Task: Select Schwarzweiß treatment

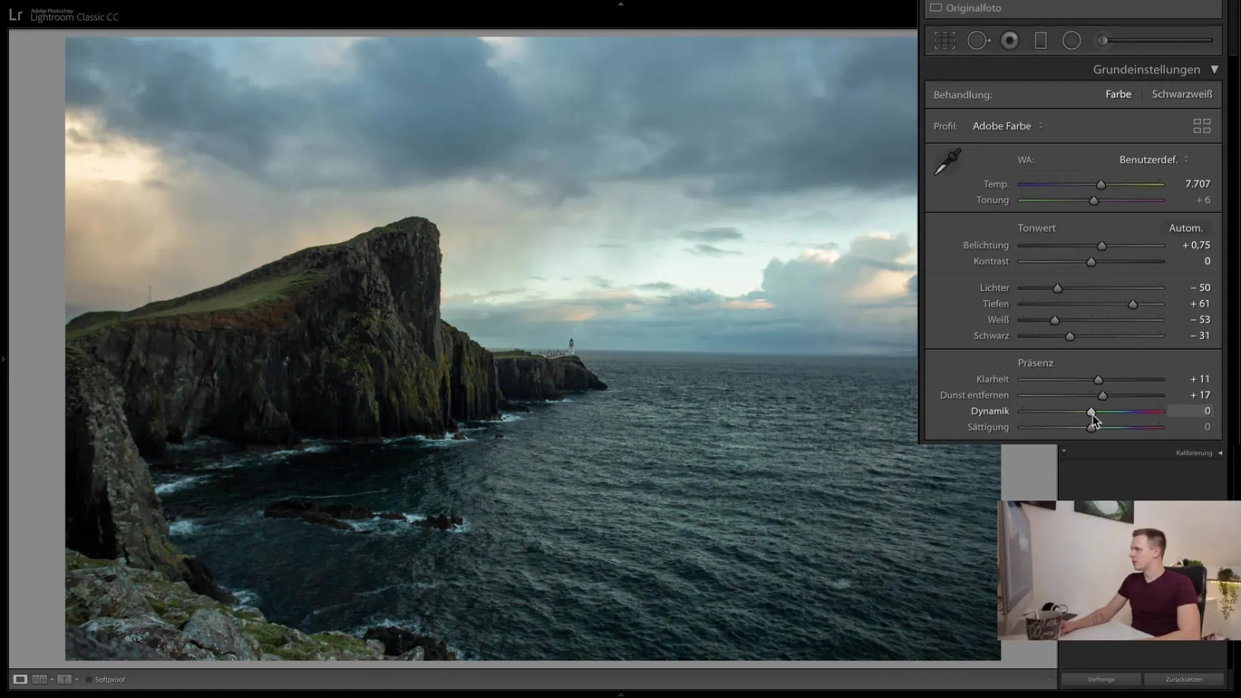Action: [x=1182, y=94]
